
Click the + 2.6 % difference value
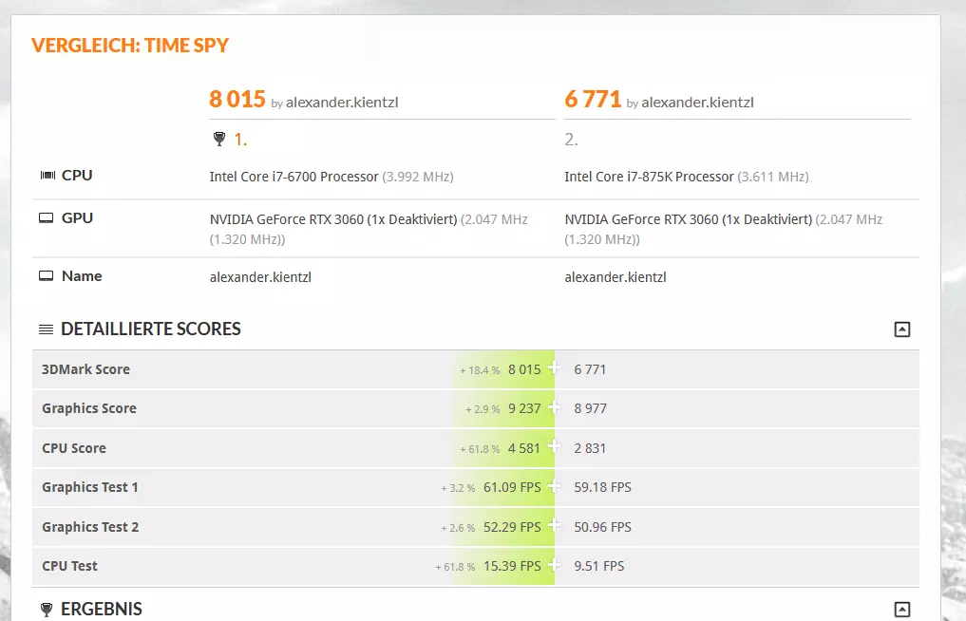coord(458,528)
